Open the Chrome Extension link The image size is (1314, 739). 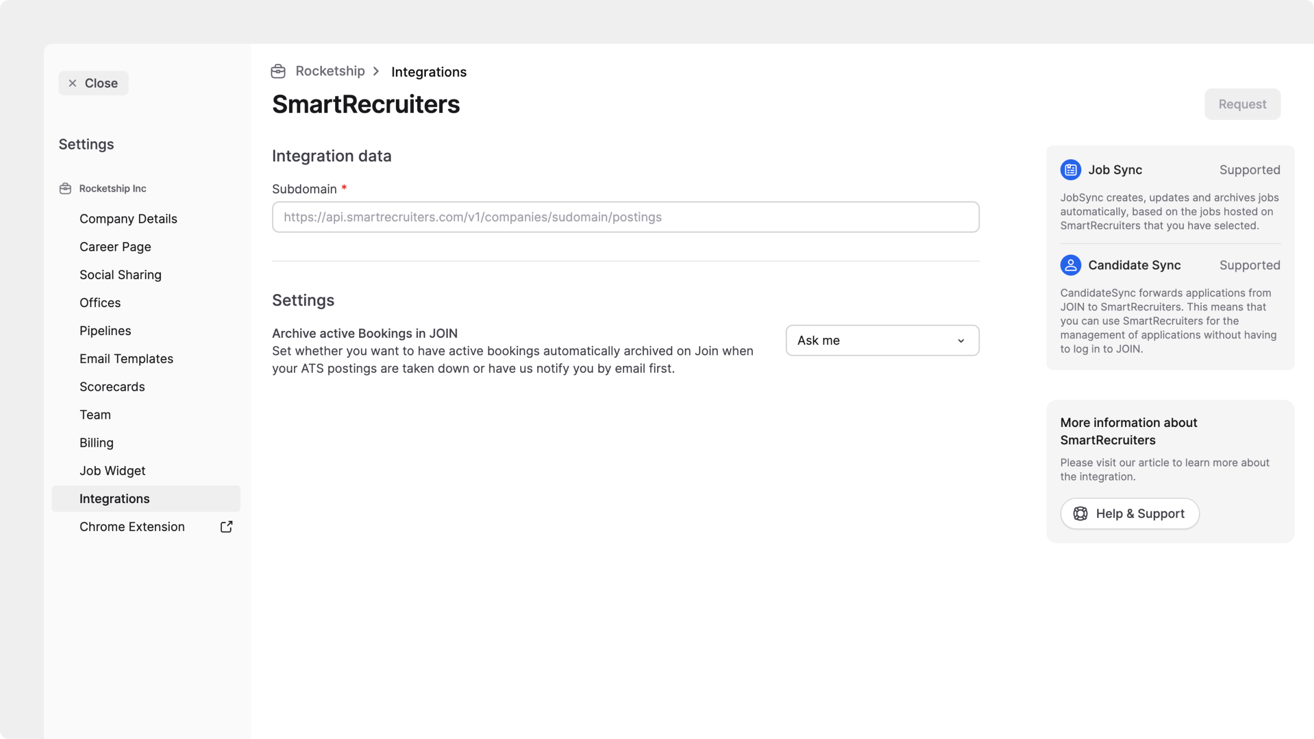[x=132, y=527]
